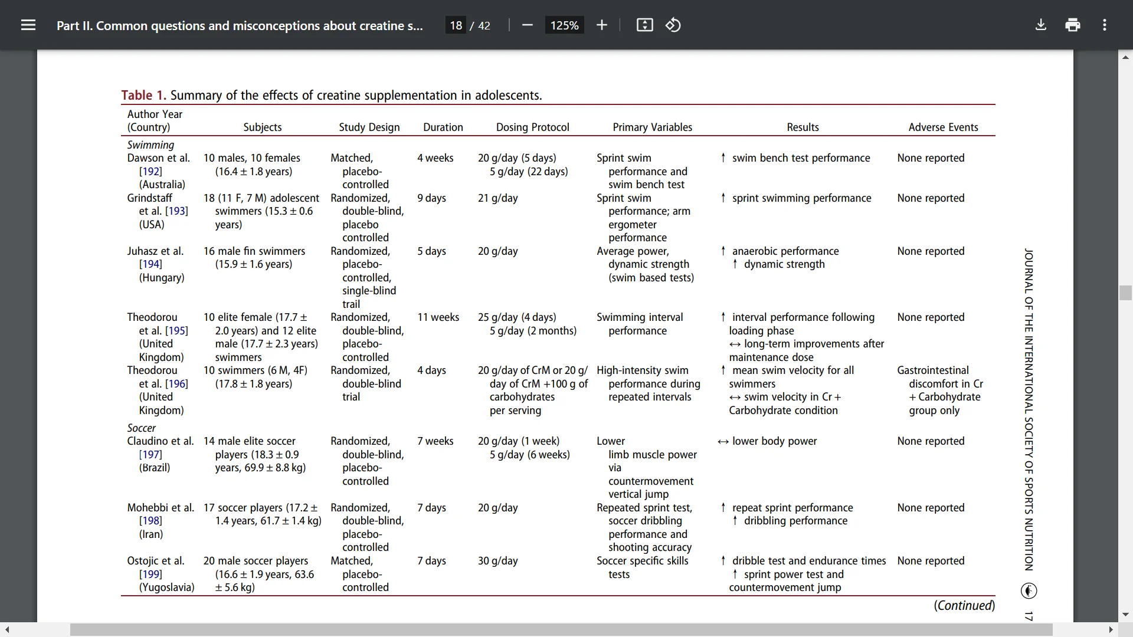
Task: Select the page number field showing 18
Action: pos(456,25)
